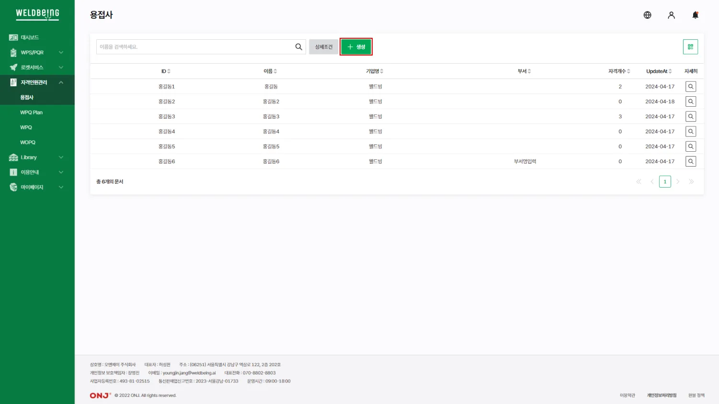This screenshot has width=719, height=404.
Task: Click the 상세조건 button
Action: 323,47
